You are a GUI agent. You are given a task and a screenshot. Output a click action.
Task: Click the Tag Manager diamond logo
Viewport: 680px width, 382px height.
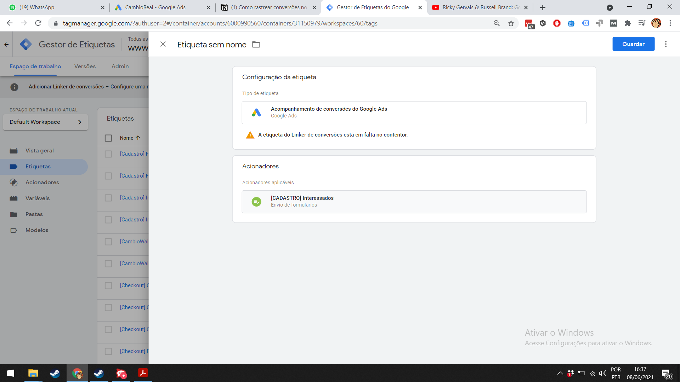[26, 45]
